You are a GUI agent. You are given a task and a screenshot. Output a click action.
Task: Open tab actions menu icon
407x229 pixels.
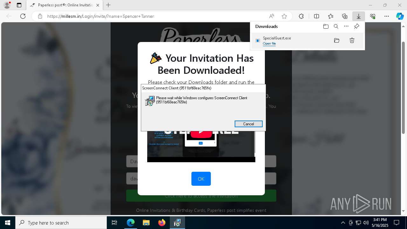[x=19, y=5]
